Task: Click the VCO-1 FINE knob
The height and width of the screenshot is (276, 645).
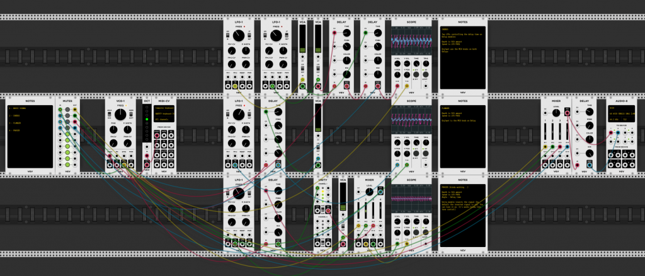Action: pos(113,130)
